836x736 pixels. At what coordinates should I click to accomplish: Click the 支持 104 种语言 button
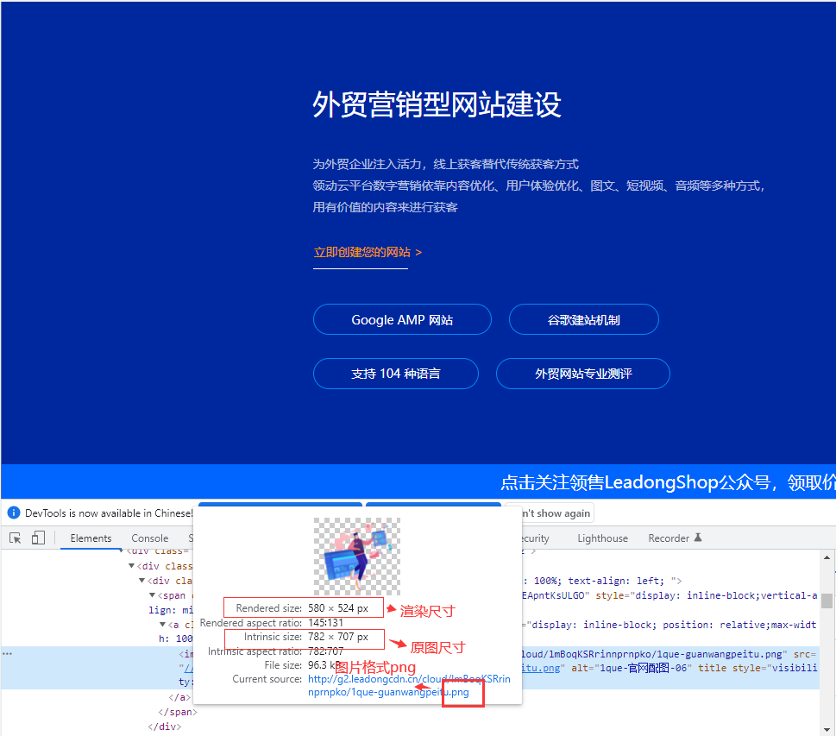(395, 374)
